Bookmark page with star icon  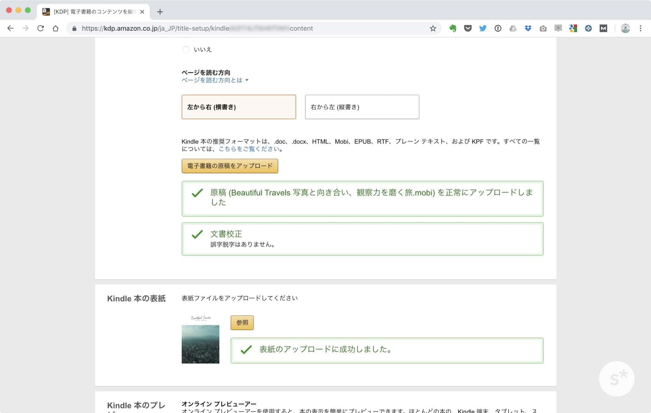433,28
